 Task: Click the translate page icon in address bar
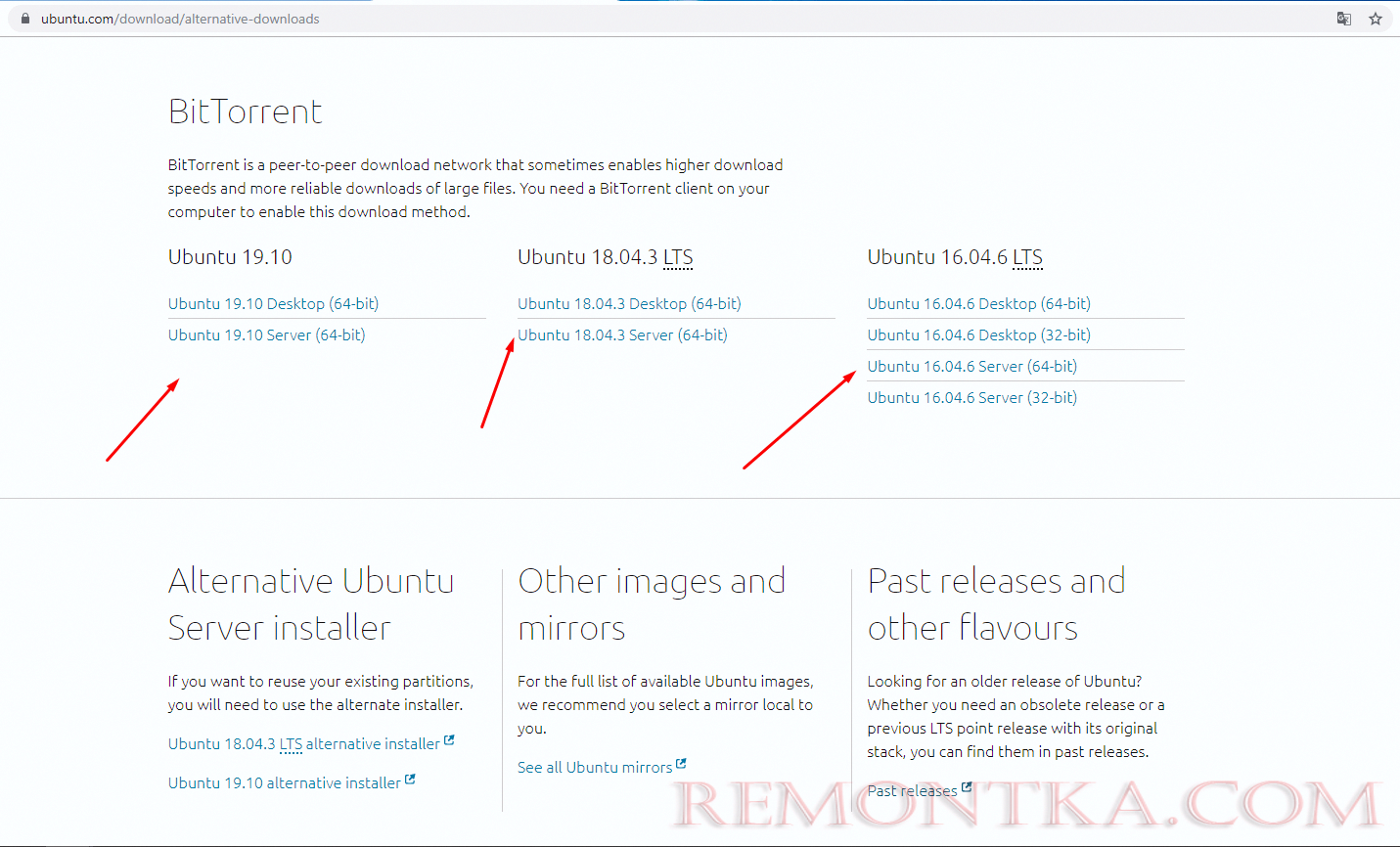(1344, 19)
